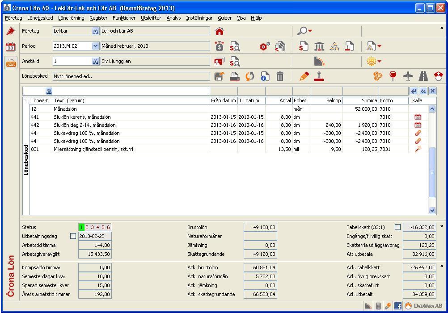
Task: Open the Facebook icon in the status bar
Action: click(x=397, y=306)
